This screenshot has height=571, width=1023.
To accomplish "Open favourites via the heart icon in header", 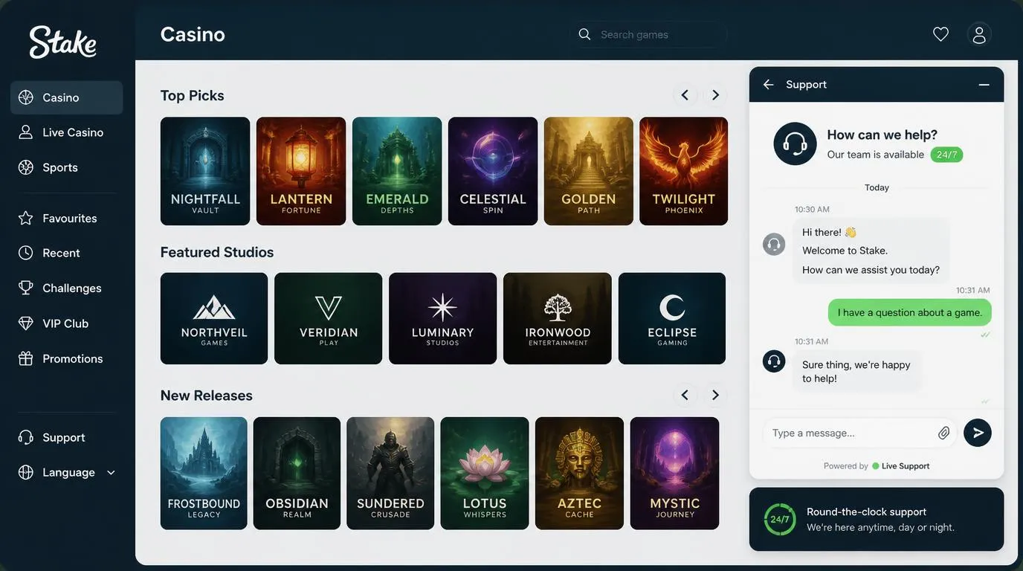I will [940, 34].
